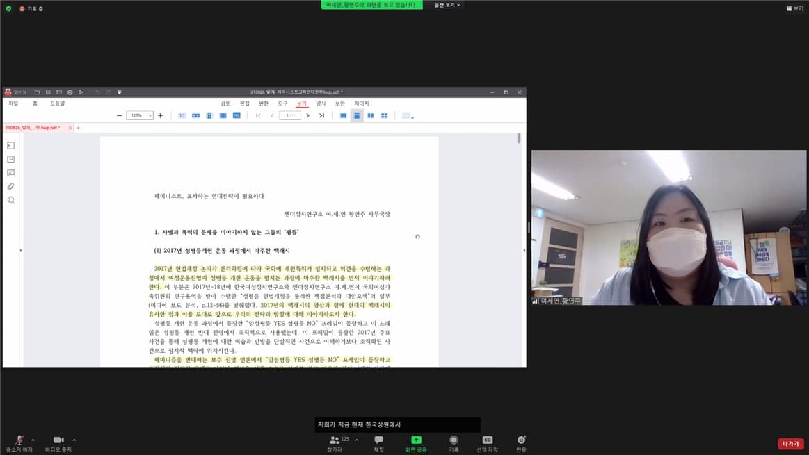Viewport: 809px width, 455px height.
Task: Click the share arrow icon in PDF title bar
Action: [x=81, y=92]
